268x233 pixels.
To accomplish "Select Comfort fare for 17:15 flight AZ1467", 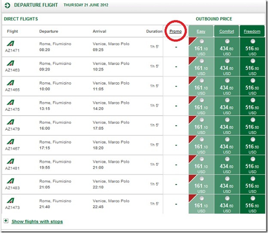I will (x=227, y=140).
